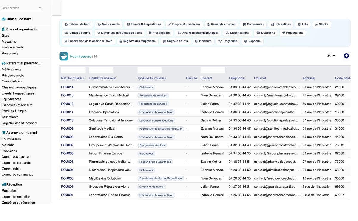Open the Livraisons tab
The image size is (358, 221).
pyautogui.click(x=266, y=33)
